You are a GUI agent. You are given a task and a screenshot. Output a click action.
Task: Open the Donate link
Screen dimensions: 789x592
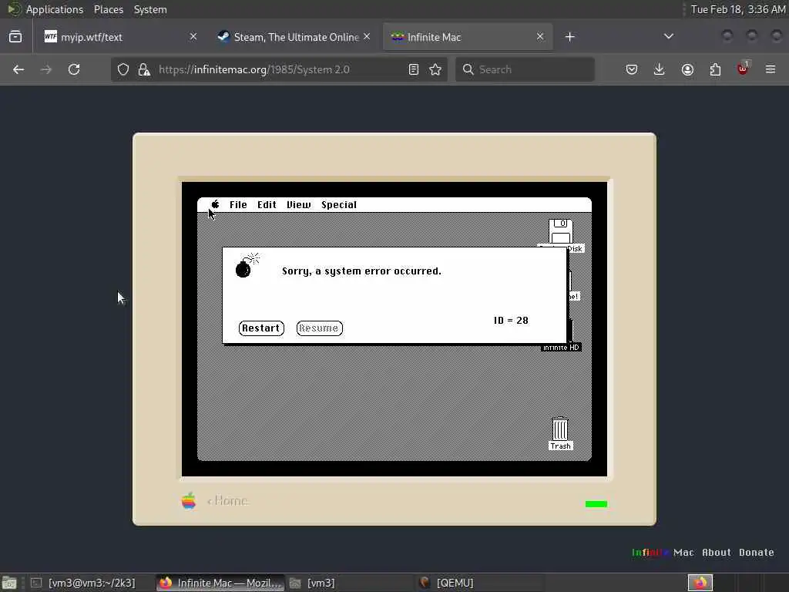pyautogui.click(x=757, y=552)
